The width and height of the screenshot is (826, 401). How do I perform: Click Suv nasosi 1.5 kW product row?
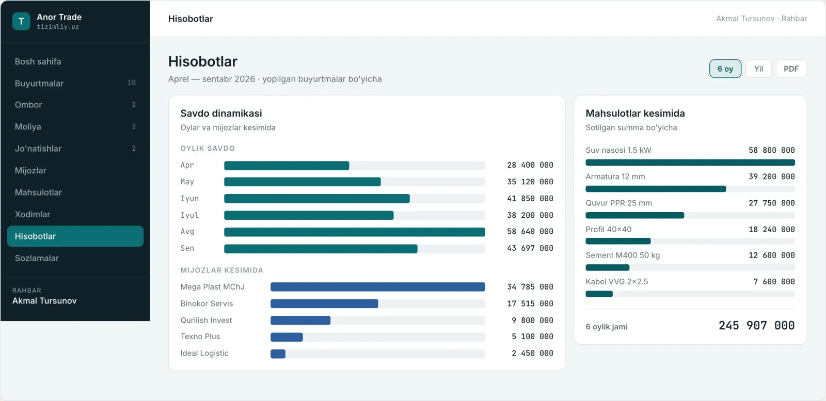[690, 155]
